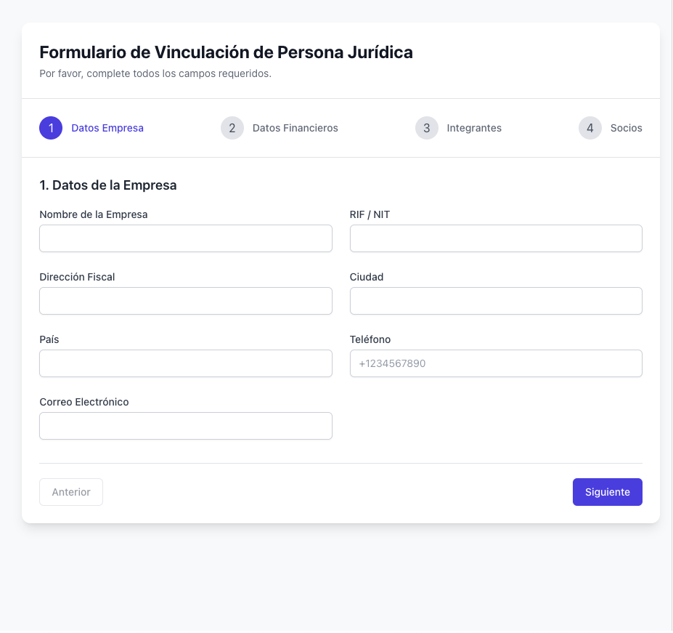The image size is (673, 633).
Task: Click the Teléfono field with placeholder +1234567890
Action: pyautogui.click(x=496, y=363)
